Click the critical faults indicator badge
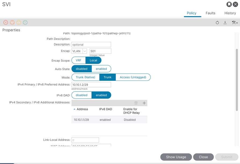240x164 pixels. 6,22
